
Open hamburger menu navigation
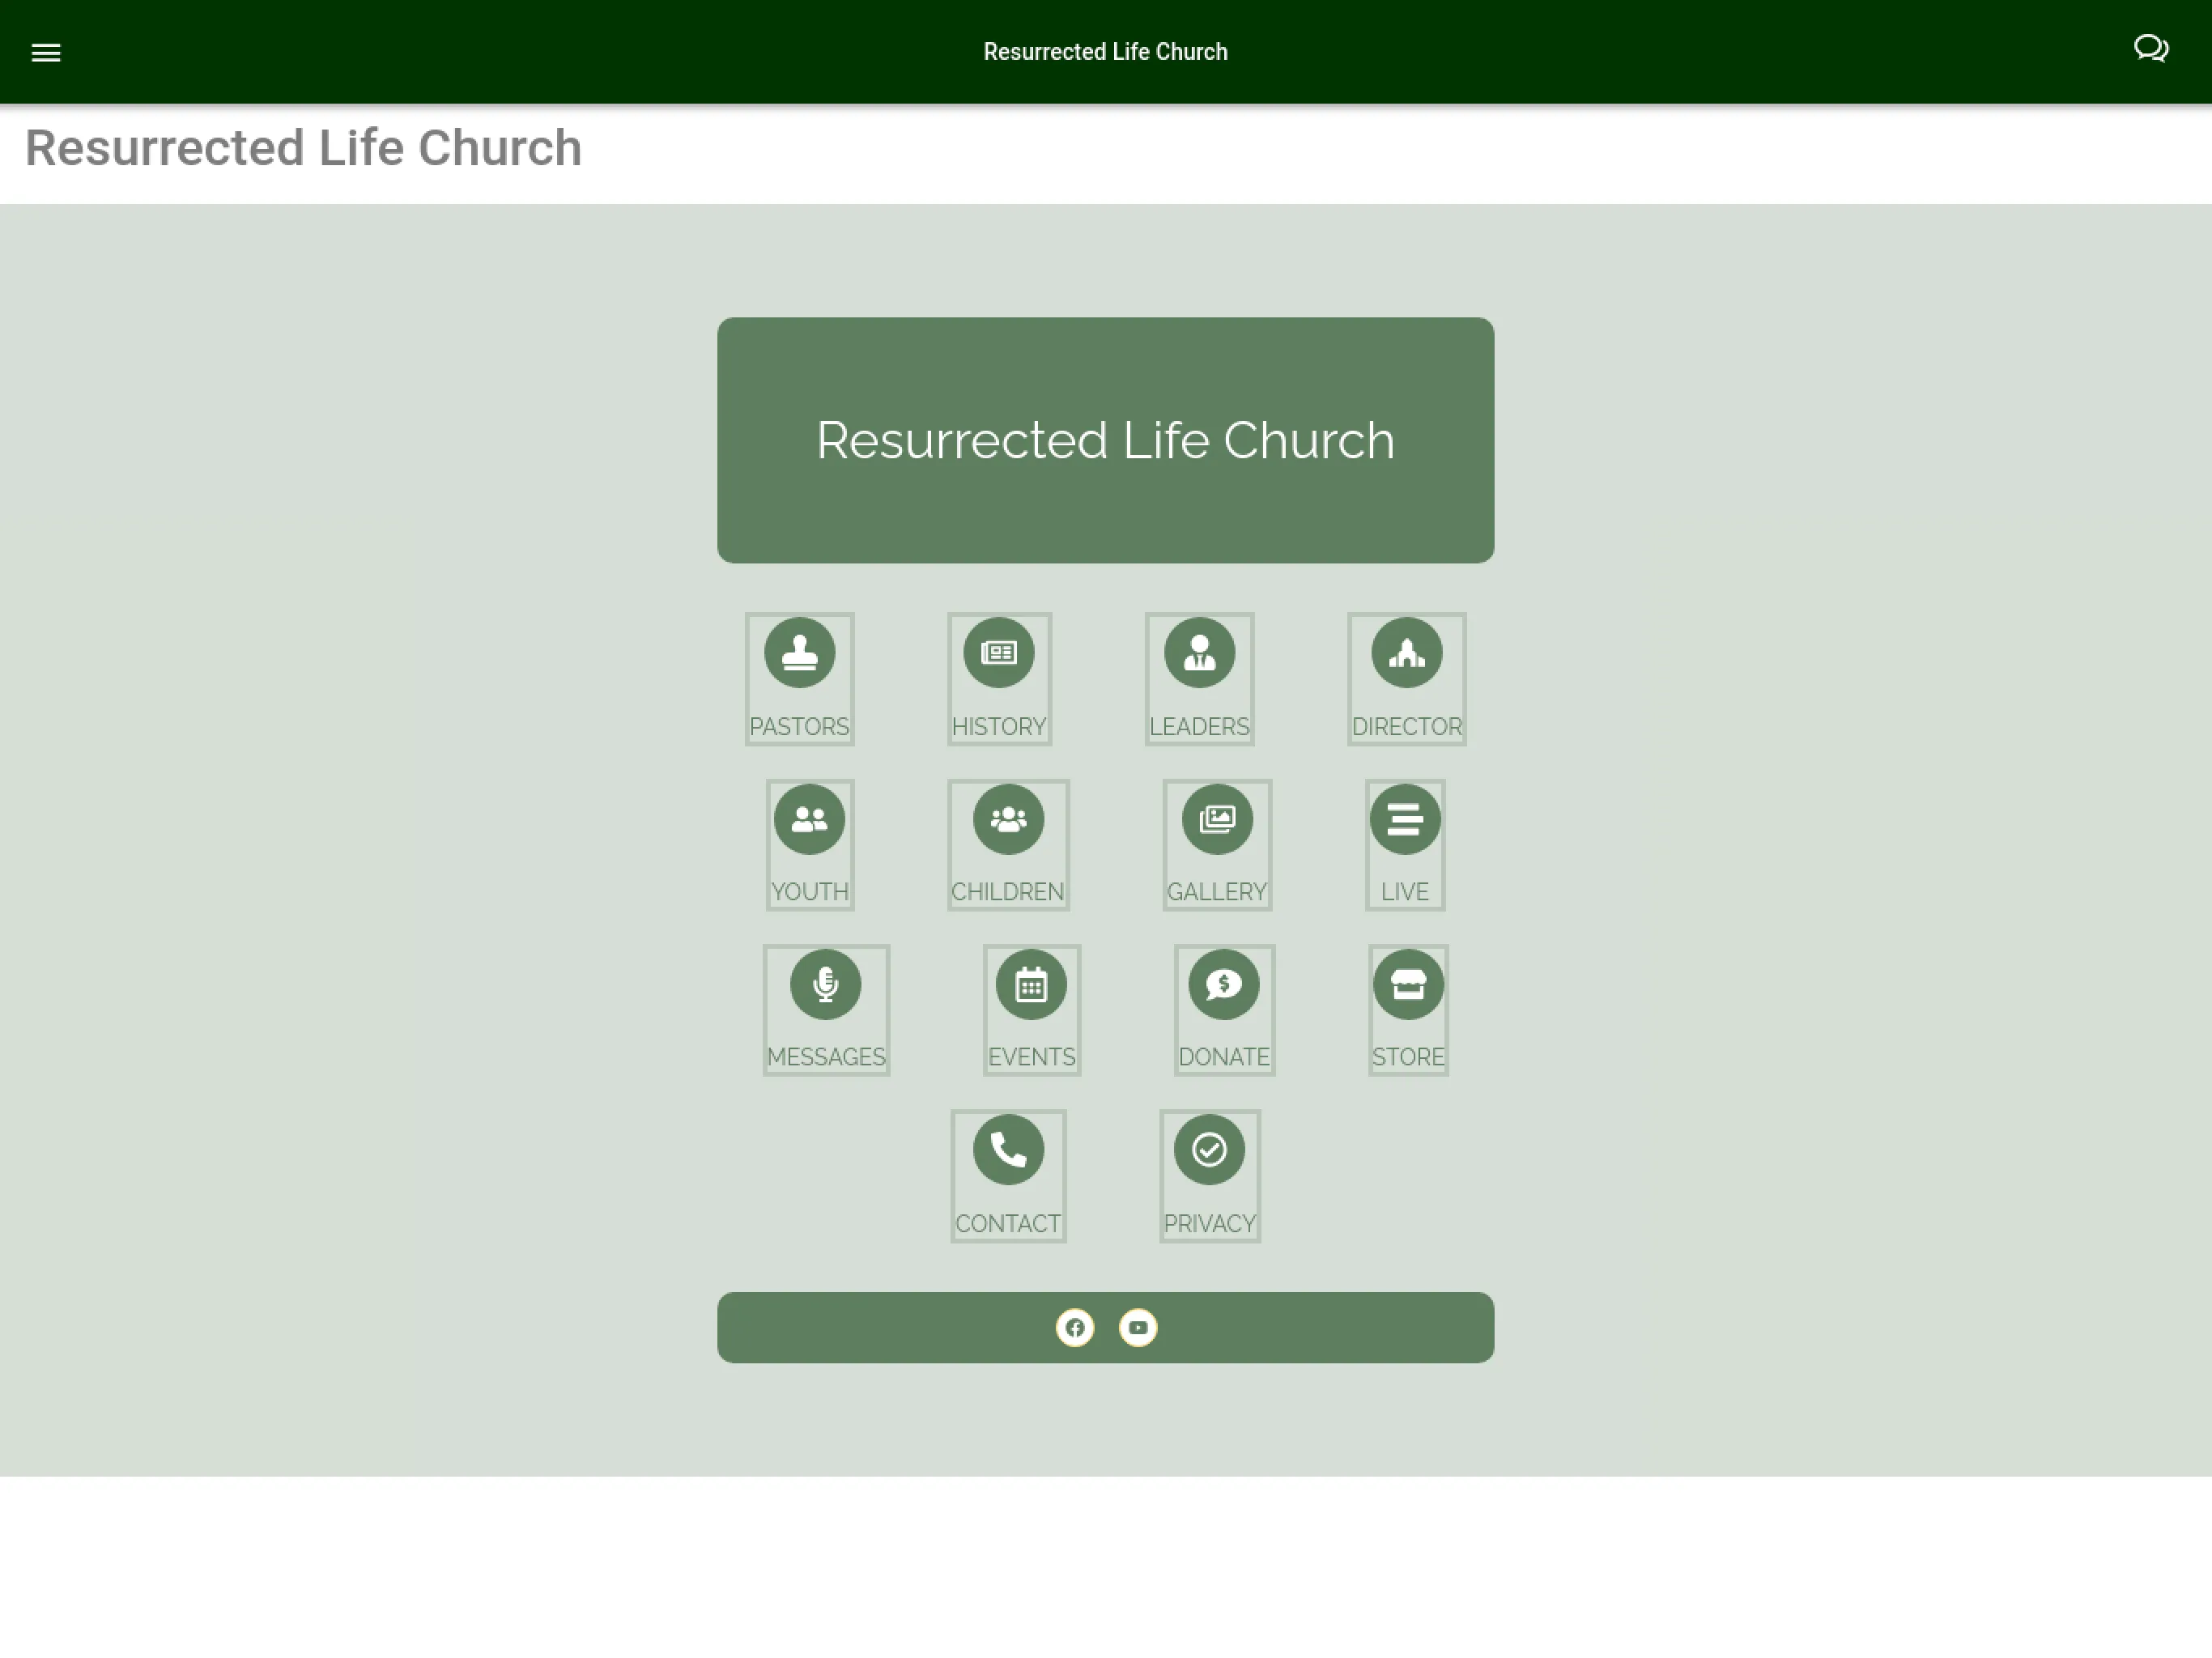[45, 50]
